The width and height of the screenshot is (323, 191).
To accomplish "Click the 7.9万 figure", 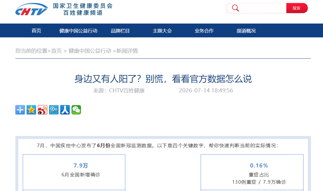I will pyautogui.click(x=81, y=166).
